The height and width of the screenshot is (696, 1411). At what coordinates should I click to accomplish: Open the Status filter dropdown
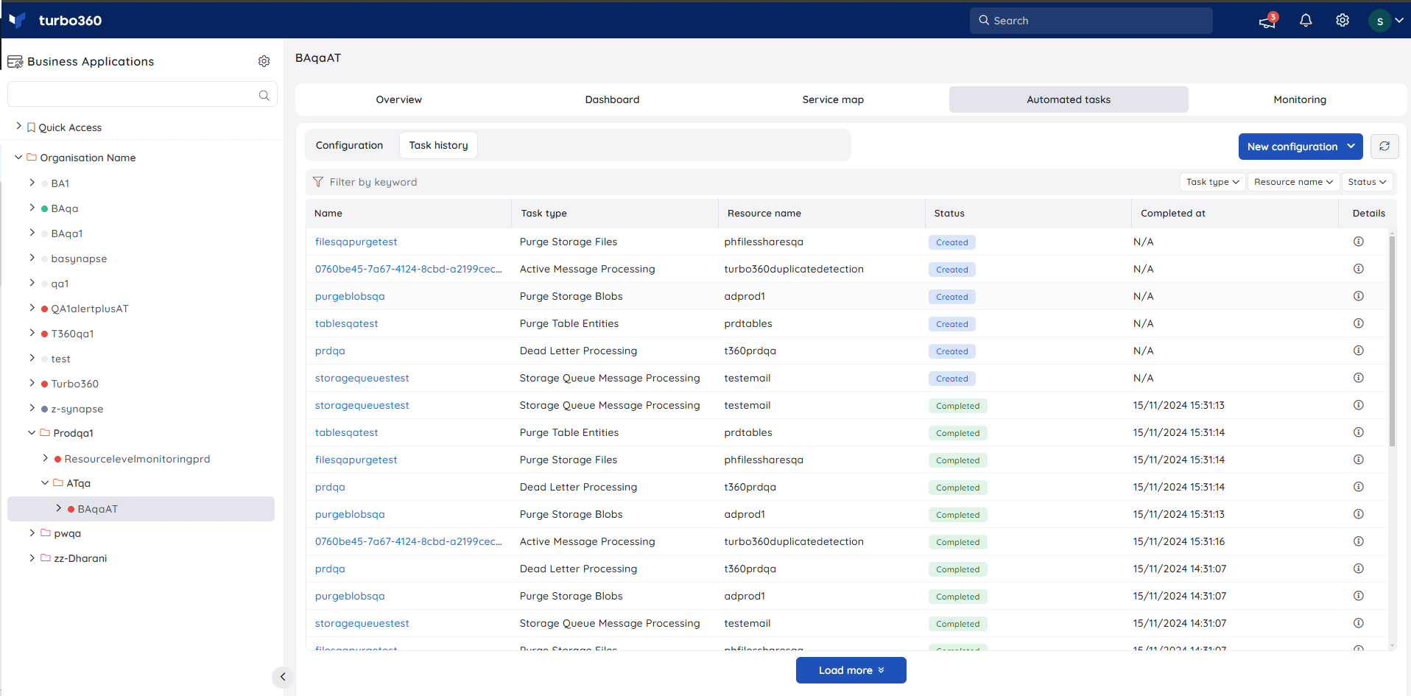coord(1367,182)
